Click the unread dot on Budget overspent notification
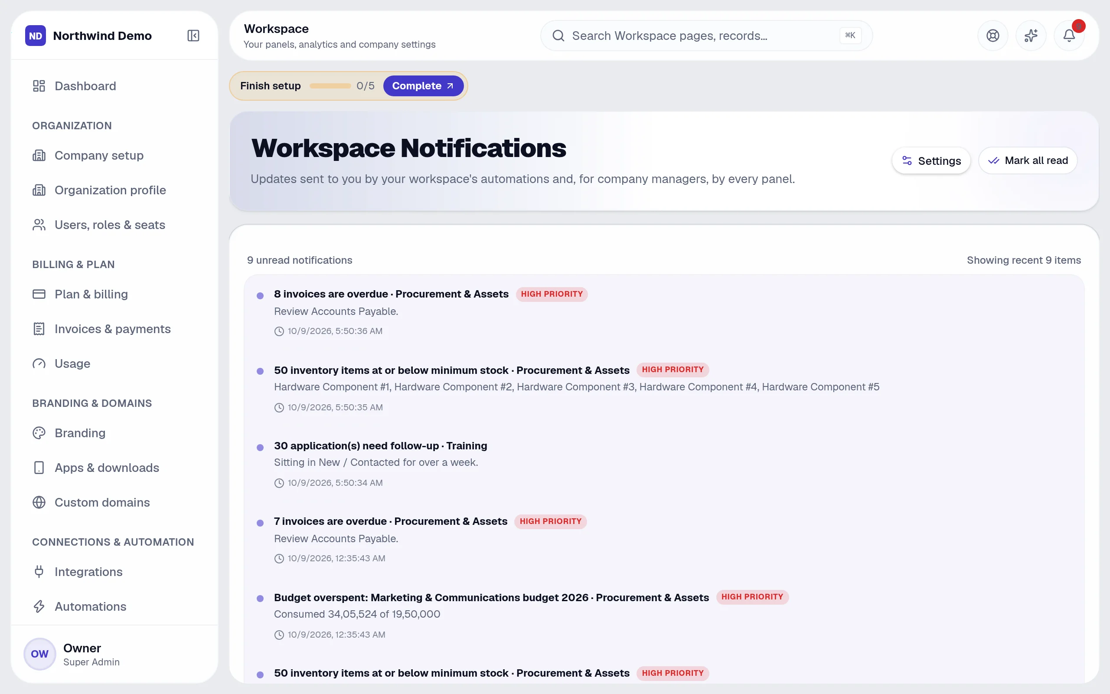The image size is (1110, 694). pyautogui.click(x=260, y=599)
